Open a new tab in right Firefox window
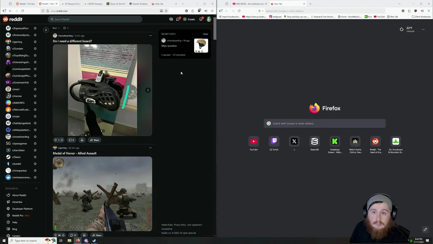 click(x=310, y=4)
